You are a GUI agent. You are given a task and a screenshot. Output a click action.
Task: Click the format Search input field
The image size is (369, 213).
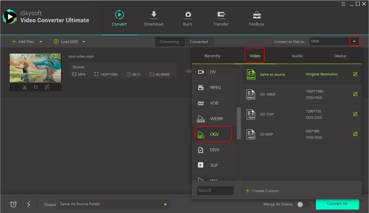tap(215, 190)
